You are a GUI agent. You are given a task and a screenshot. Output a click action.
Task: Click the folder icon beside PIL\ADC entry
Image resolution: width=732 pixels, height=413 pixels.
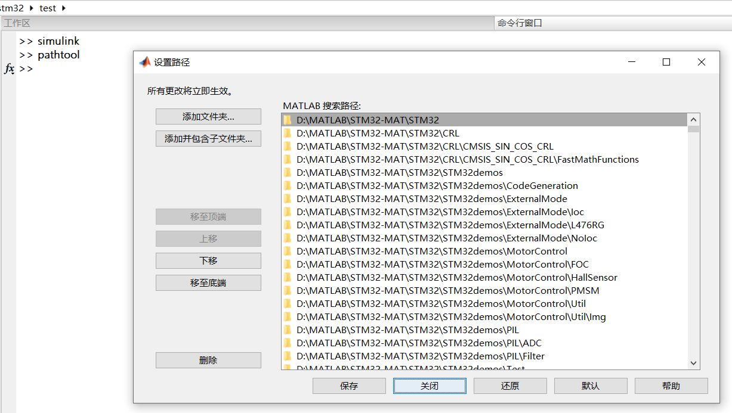pyautogui.click(x=288, y=343)
